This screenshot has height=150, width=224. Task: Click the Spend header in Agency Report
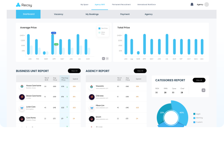[138, 79]
